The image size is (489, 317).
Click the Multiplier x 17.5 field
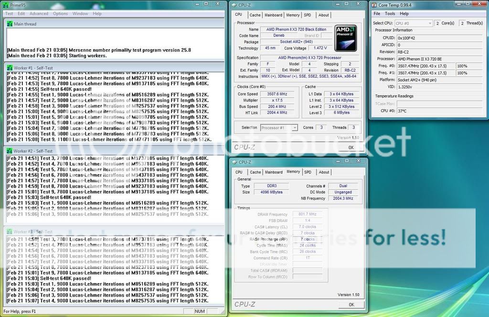277,100
